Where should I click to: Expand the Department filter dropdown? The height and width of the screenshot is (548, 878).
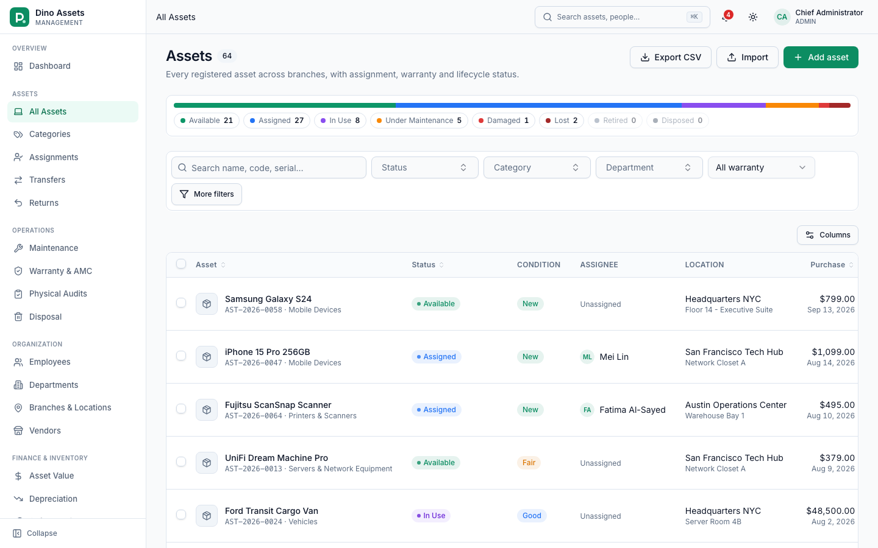point(649,167)
